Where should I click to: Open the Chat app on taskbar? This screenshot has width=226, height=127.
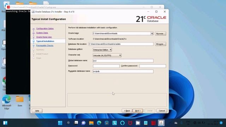(83, 123)
